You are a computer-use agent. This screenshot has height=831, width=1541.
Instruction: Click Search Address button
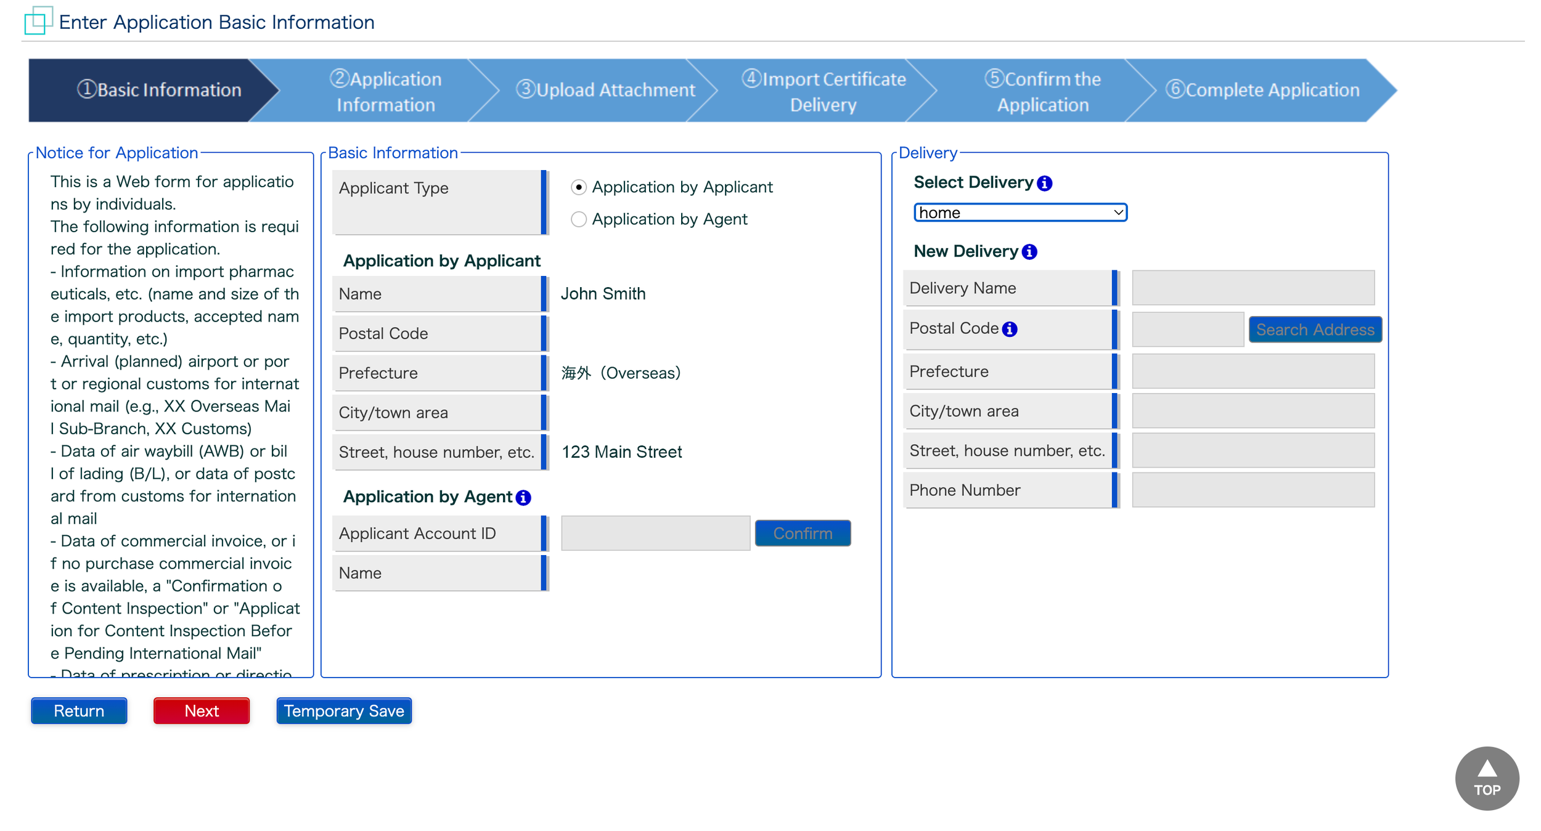[1314, 330]
